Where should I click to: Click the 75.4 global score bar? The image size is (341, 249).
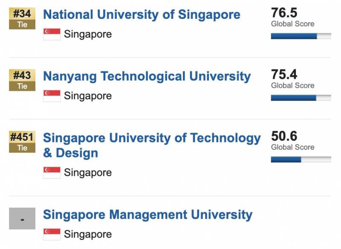click(x=301, y=98)
